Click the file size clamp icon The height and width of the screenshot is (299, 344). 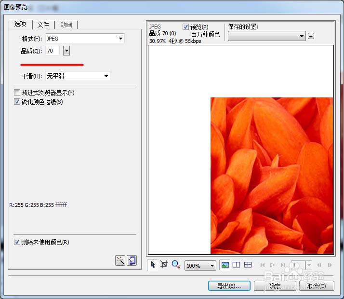131,260
